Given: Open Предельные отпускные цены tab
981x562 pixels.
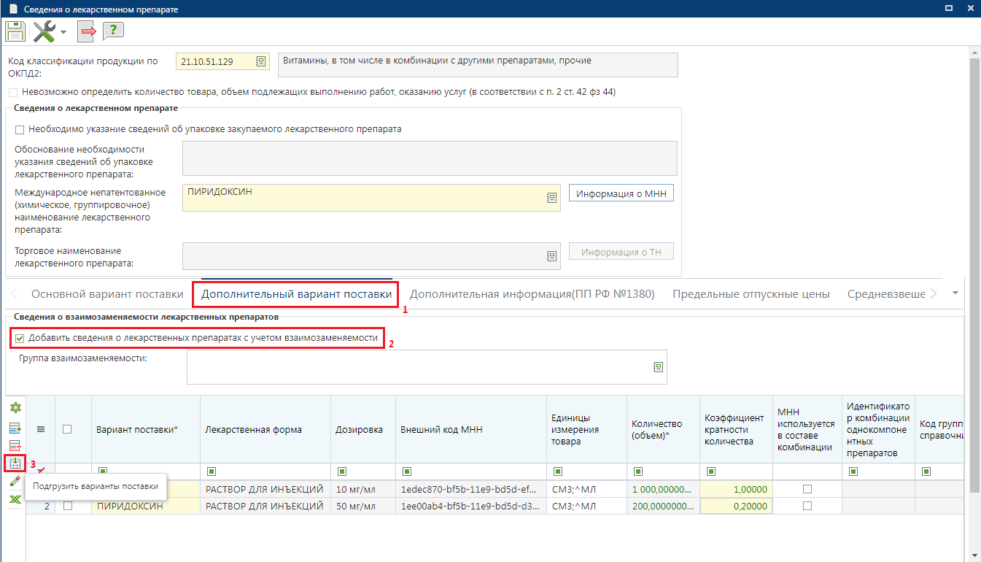Looking at the screenshot, I should pos(751,294).
